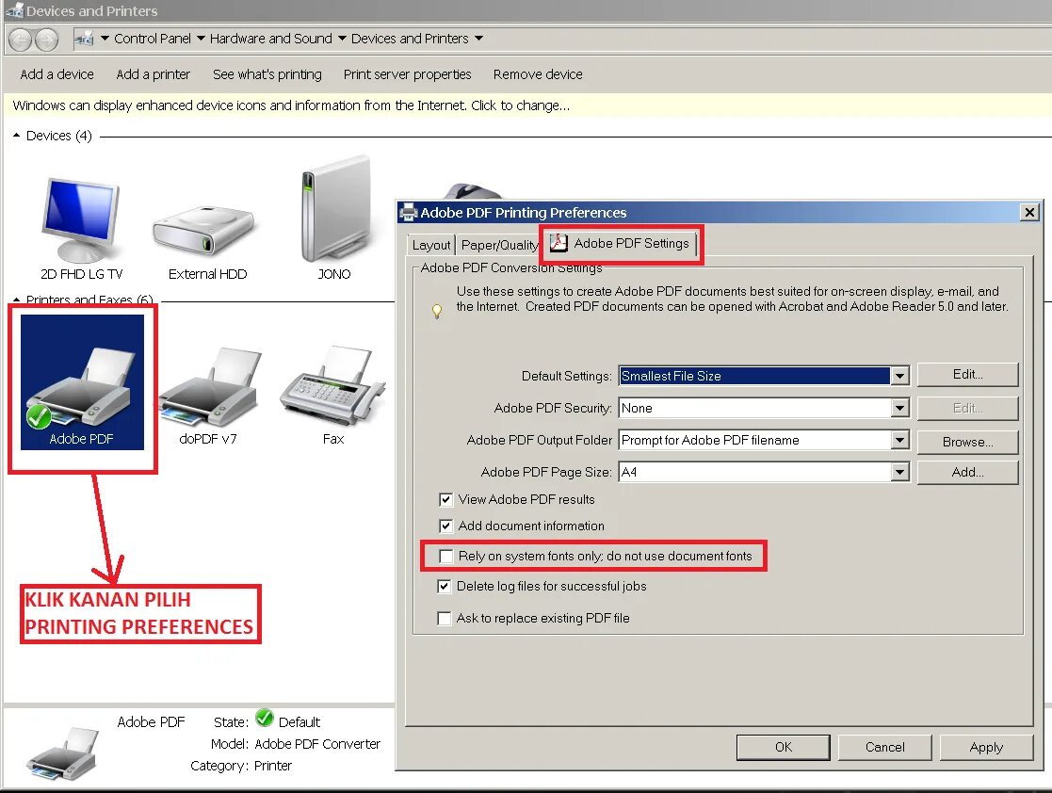Click Devices and Printers in the address breadcrumb

410,39
